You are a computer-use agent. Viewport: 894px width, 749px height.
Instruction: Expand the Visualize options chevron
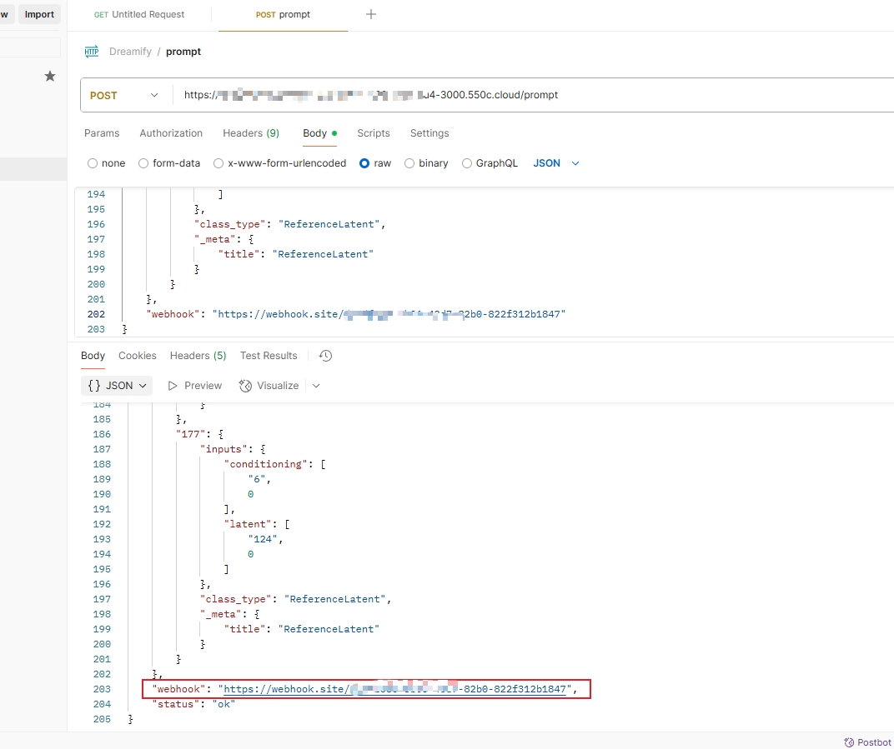click(x=316, y=386)
